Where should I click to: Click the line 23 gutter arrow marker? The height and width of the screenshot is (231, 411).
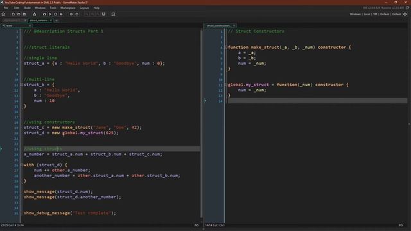pyautogui.click(x=1, y=149)
